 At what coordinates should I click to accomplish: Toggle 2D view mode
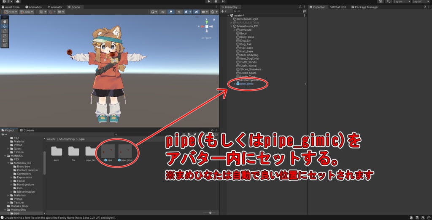click(163, 12)
